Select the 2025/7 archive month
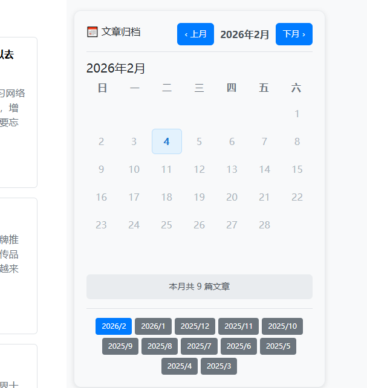The image size is (367, 388). click(199, 346)
